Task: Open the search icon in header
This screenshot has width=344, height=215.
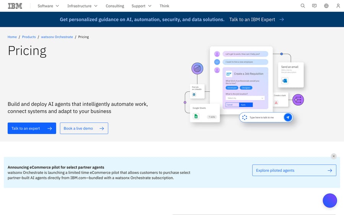Action: [303, 6]
